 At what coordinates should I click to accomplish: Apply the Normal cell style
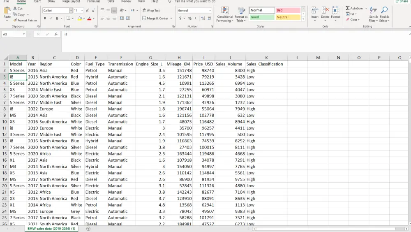(x=262, y=10)
